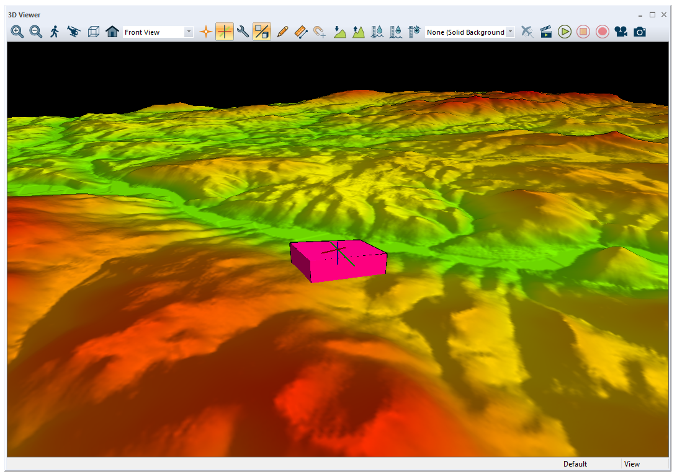677x474 pixels.
Task: Open 3D viewer settings wrench
Action: 243,32
